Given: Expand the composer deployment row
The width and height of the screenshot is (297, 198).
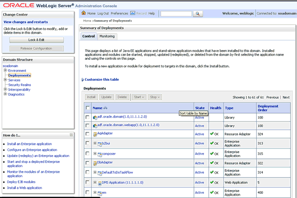Looking at the screenshot, I should [95, 154].
